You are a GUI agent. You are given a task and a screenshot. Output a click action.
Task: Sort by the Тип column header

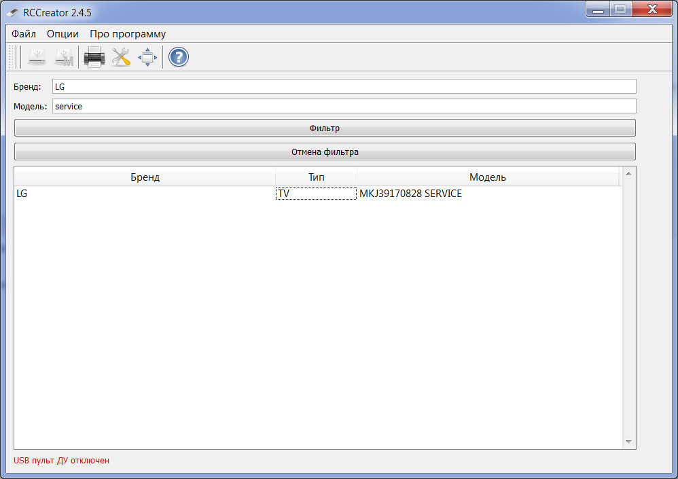pos(316,177)
